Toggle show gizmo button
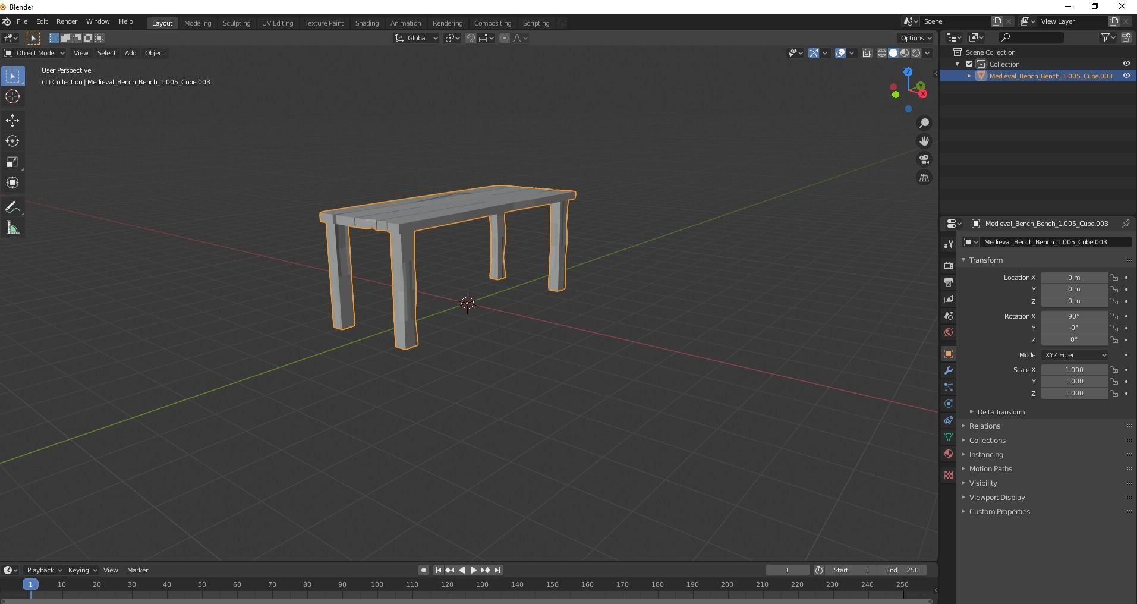This screenshot has width=1137, height=604. 814,53
